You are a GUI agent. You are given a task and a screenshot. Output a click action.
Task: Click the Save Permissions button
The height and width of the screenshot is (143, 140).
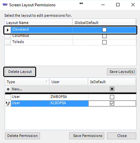click(x=87, y=136)
